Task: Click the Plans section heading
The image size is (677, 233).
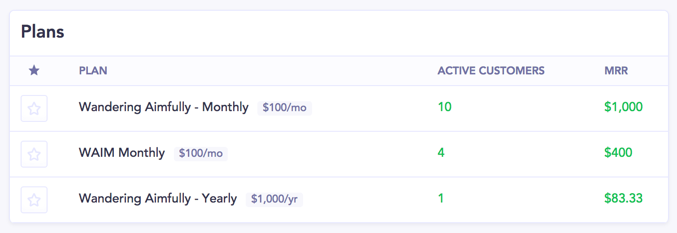Action: coord(43,32)
